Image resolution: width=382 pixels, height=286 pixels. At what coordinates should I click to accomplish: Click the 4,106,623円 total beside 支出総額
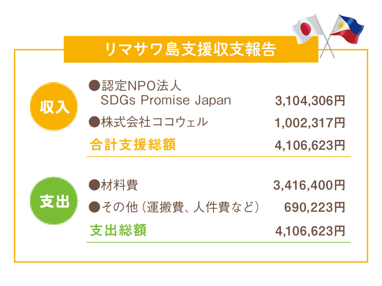click(310, 231)
